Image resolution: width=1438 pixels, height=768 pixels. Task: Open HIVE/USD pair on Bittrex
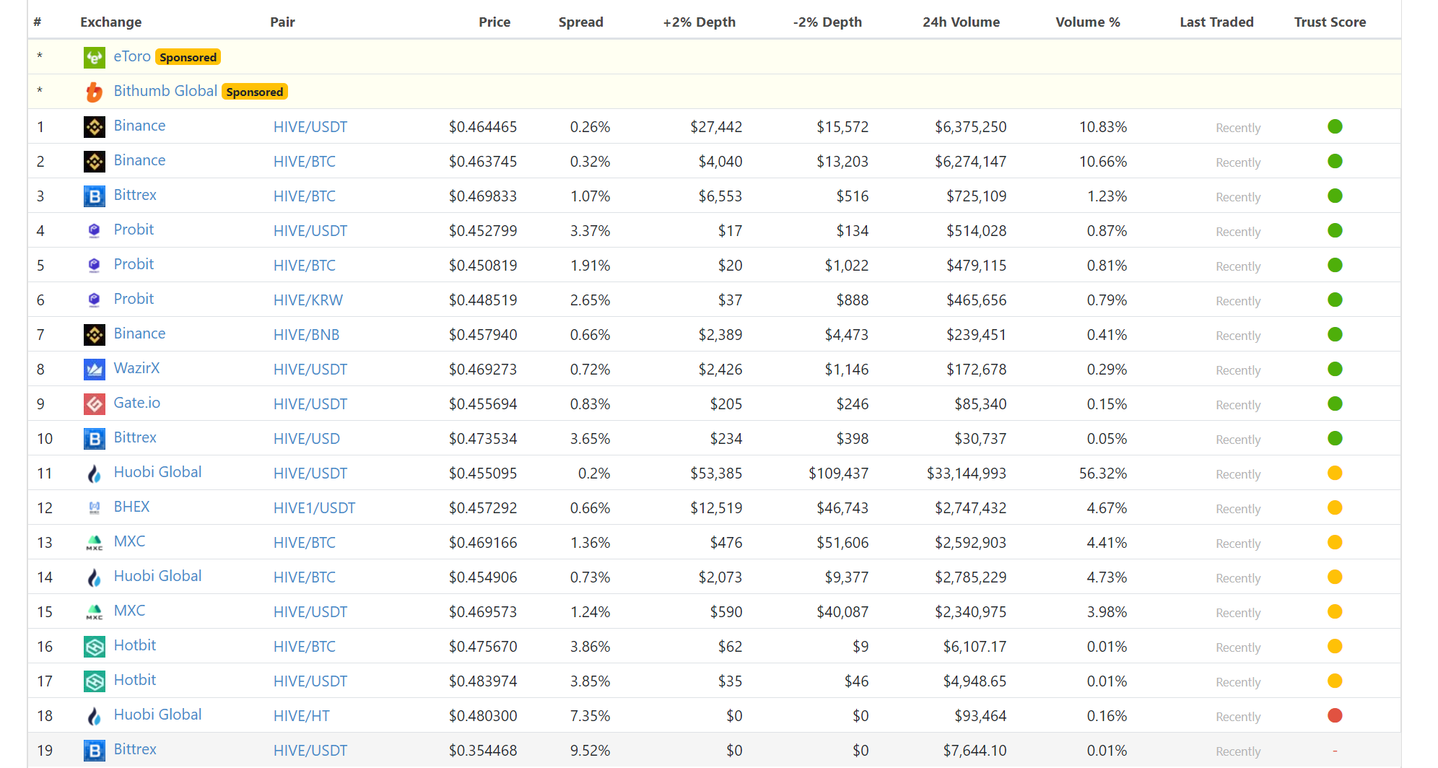click(307, 439)
